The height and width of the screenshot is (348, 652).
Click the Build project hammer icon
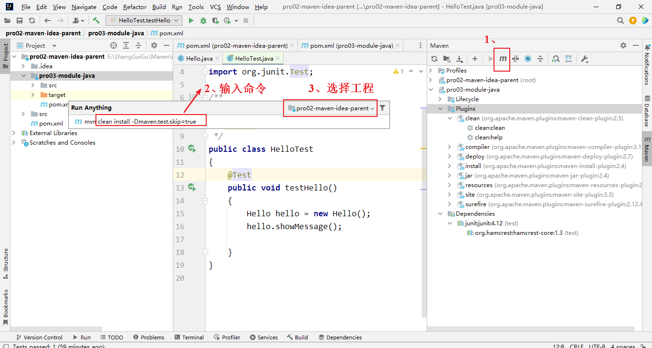click(x=96, y=21)
